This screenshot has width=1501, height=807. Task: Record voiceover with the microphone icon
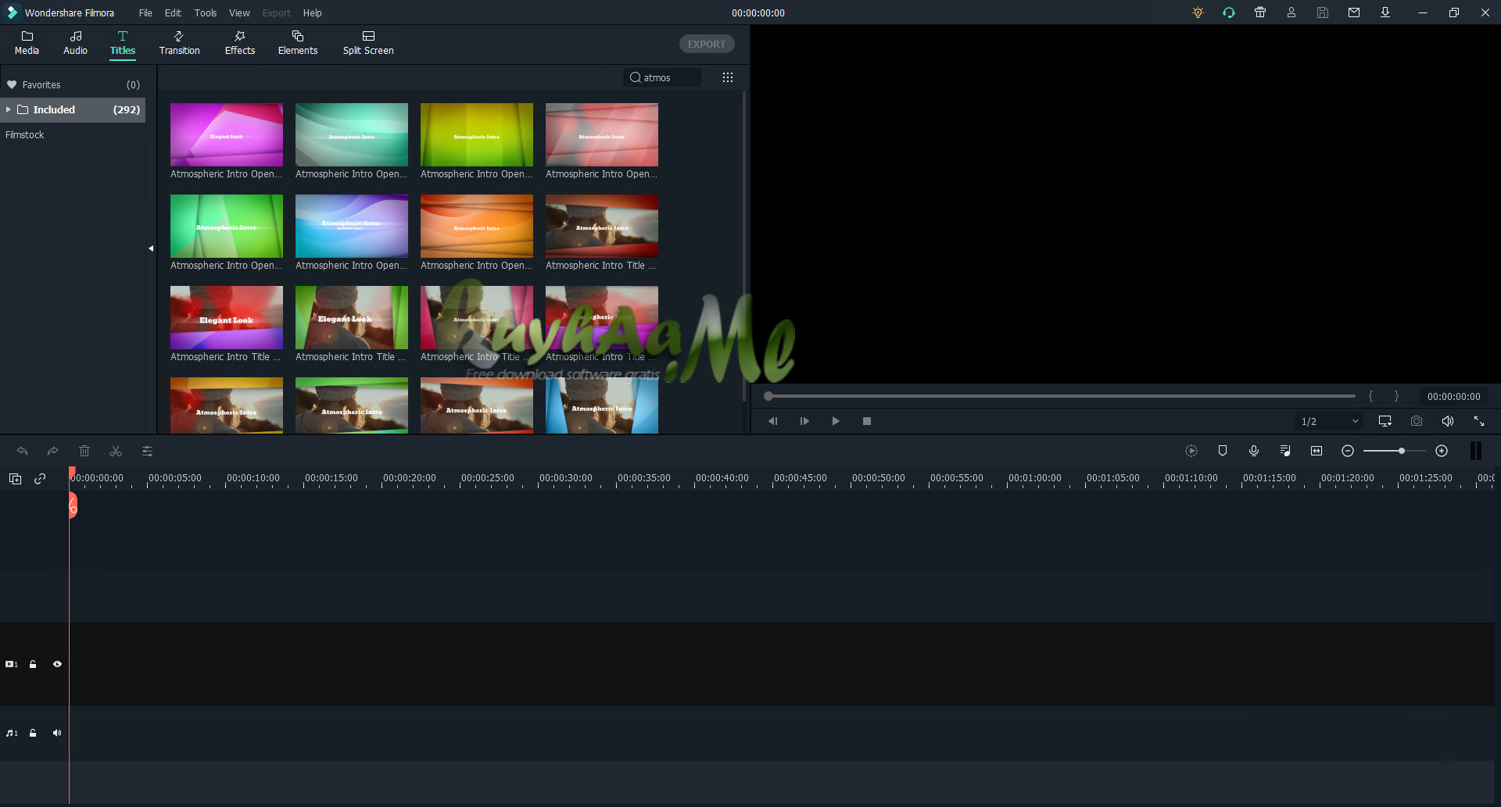[1254, 451]
